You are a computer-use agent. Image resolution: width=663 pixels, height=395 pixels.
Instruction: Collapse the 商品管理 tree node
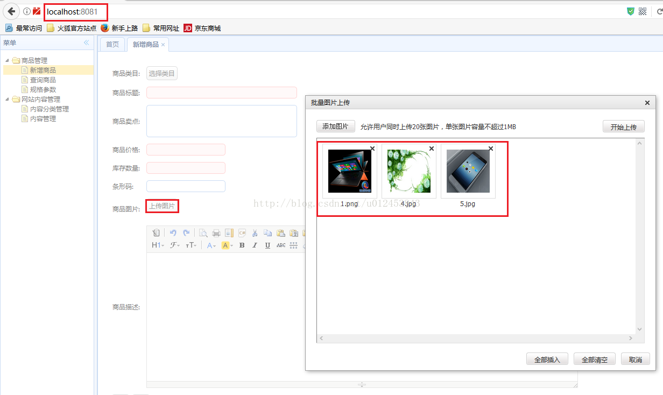click(7, 60)
